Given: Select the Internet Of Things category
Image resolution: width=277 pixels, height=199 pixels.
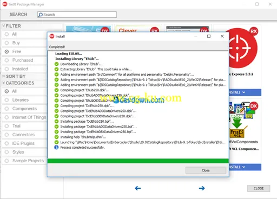Looking at the screenshot, I should (6, 117).
